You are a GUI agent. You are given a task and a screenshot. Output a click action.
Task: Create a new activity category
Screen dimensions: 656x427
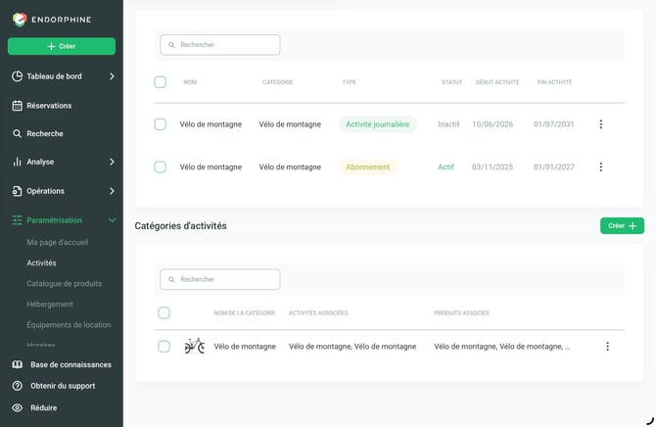pyautogui.click(x=622, y=225)
